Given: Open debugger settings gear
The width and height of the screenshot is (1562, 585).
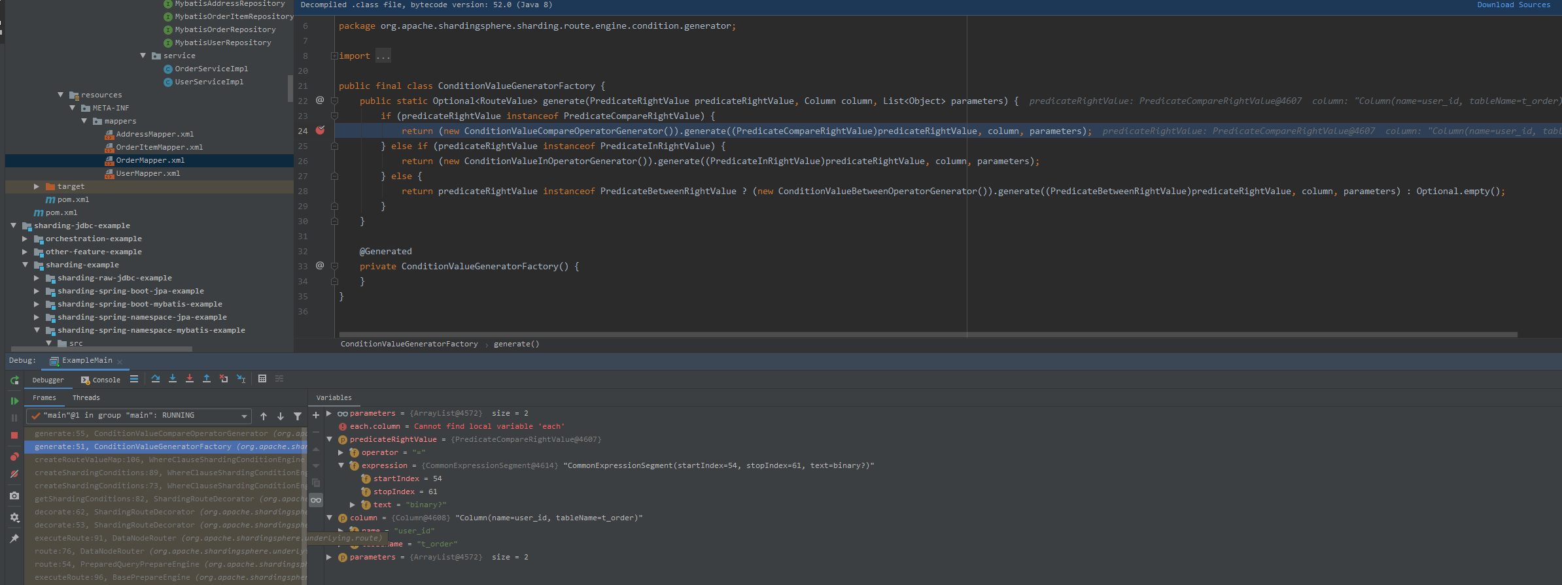Looking at the screenshot, I should coord(14,517).
